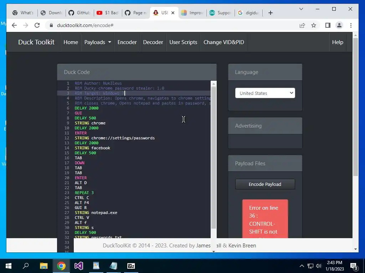Close the active USB tab
365x273 pixels.
pyautogui.click(x=173, y=13)
